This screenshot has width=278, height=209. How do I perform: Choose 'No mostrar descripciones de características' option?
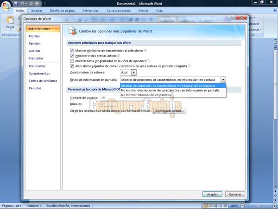(173, 91)
